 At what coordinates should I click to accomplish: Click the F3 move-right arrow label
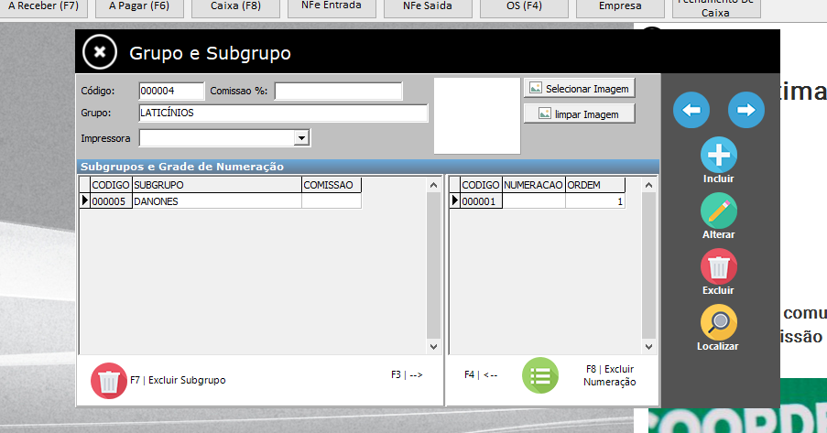pyautogui.click(x=407, y=374)
